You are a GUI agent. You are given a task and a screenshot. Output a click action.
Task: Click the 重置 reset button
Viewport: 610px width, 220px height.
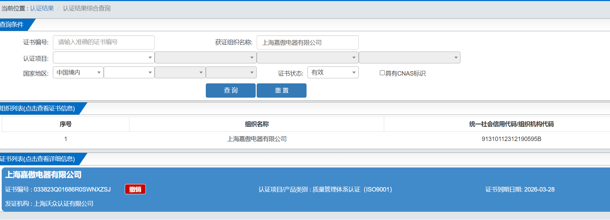(x=281, y=91)
